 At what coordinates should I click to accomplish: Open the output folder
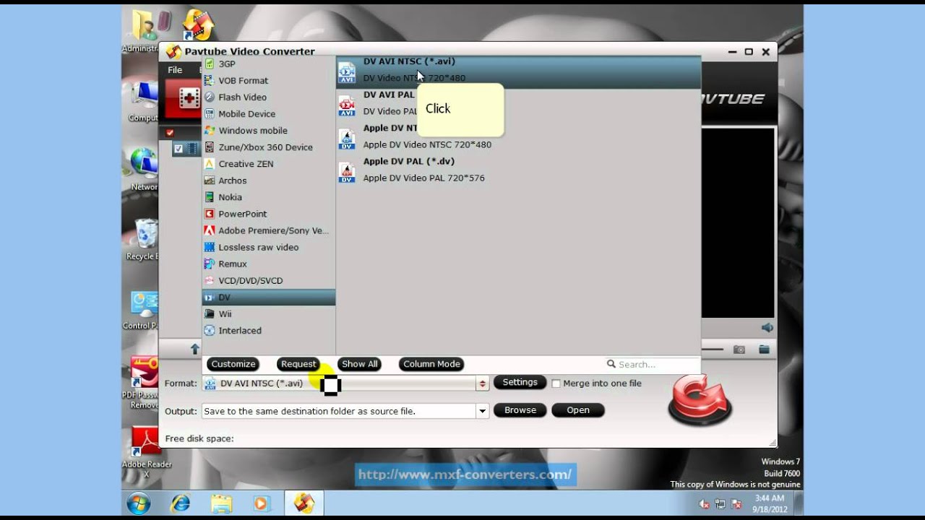click(578, 410)
